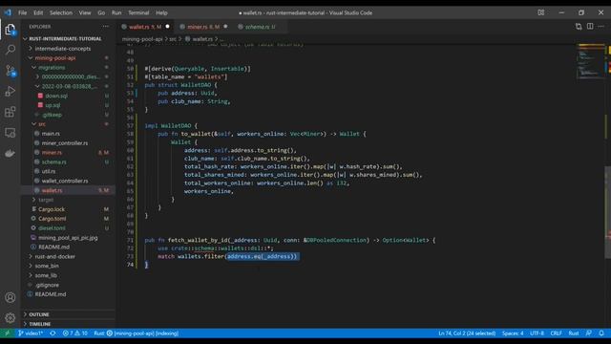This screenshot has height=344, width=611.
Task: Open Explorer views and more actions ellipsis
Action: [106, 27]
